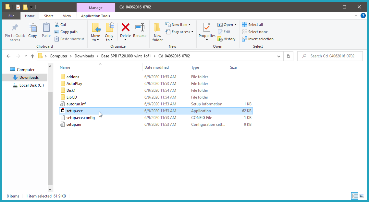369x202 pixels.
Task: Open the Easy access dropdown
Action: tap(179, 32)
